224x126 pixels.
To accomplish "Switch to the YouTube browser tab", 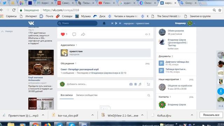I will pos(106,3).
